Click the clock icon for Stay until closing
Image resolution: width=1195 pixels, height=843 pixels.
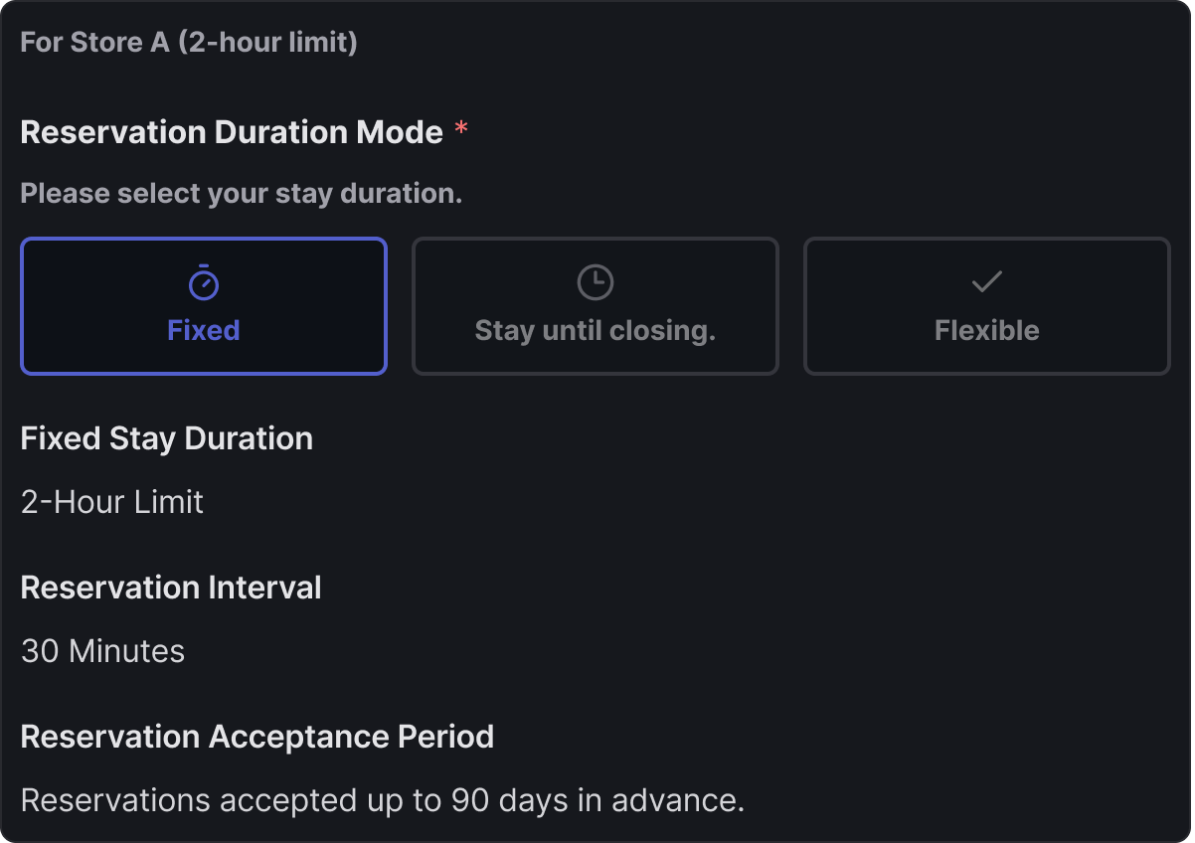point(595,283)
